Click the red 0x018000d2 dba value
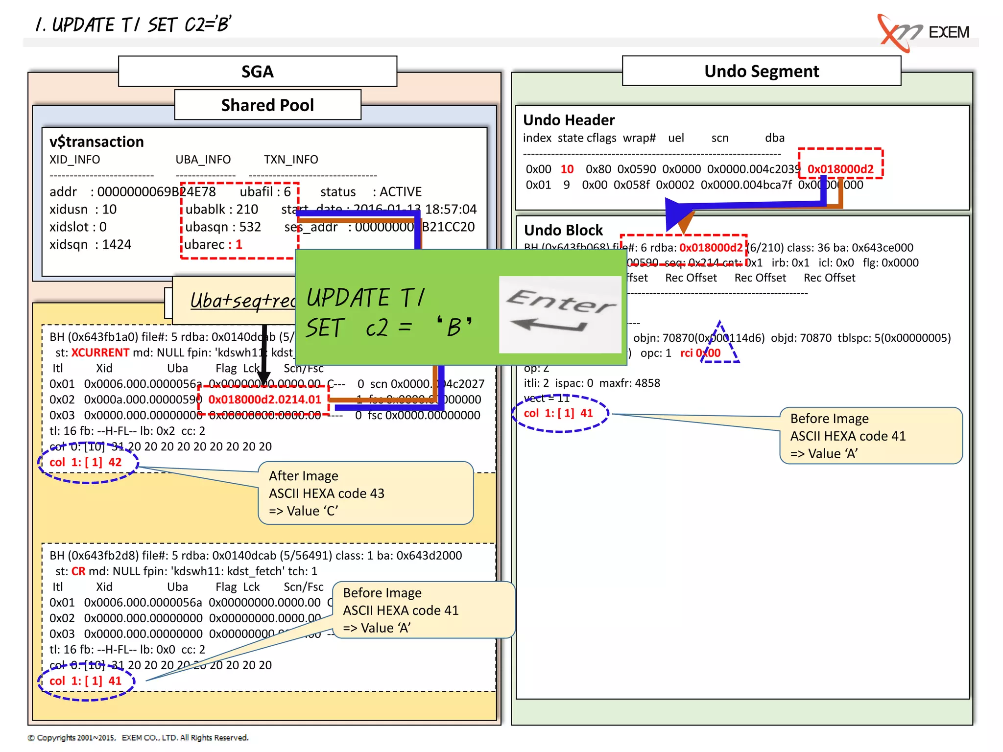This screenshot has height=752, width=1003. point(840,169)
